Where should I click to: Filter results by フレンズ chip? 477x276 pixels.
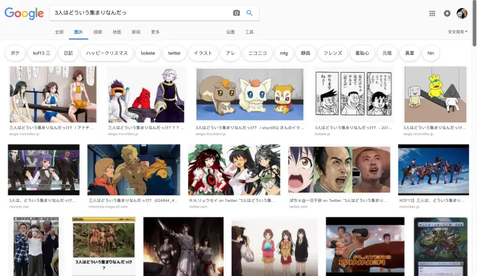pos(333,53)
